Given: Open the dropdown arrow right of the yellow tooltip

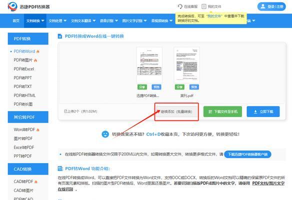Looking at the screenshot, I should tap(253, 20).
